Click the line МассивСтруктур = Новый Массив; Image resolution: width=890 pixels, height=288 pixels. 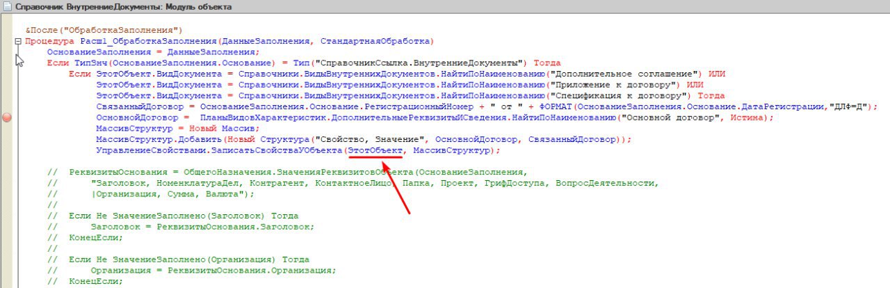(x=177, y=129)
